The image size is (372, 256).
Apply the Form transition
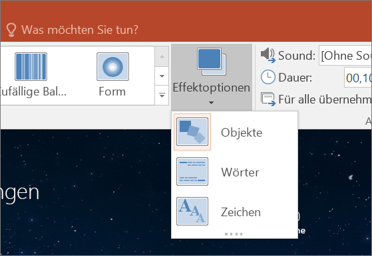point(112,76)
